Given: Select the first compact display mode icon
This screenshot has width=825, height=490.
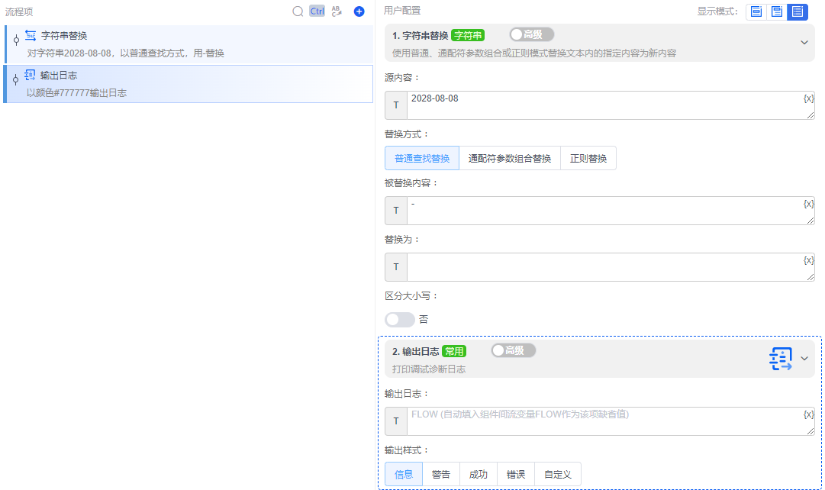Looking at the screenshot, I should click(756, 11).
